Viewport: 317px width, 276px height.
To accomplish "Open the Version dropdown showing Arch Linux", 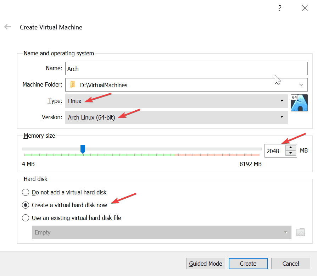I will pyautogui.click(x=177, y=117).
